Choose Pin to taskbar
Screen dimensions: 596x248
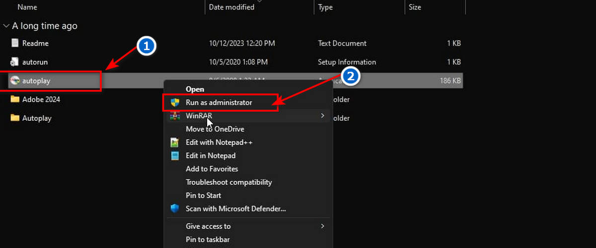tap(208, 240)
